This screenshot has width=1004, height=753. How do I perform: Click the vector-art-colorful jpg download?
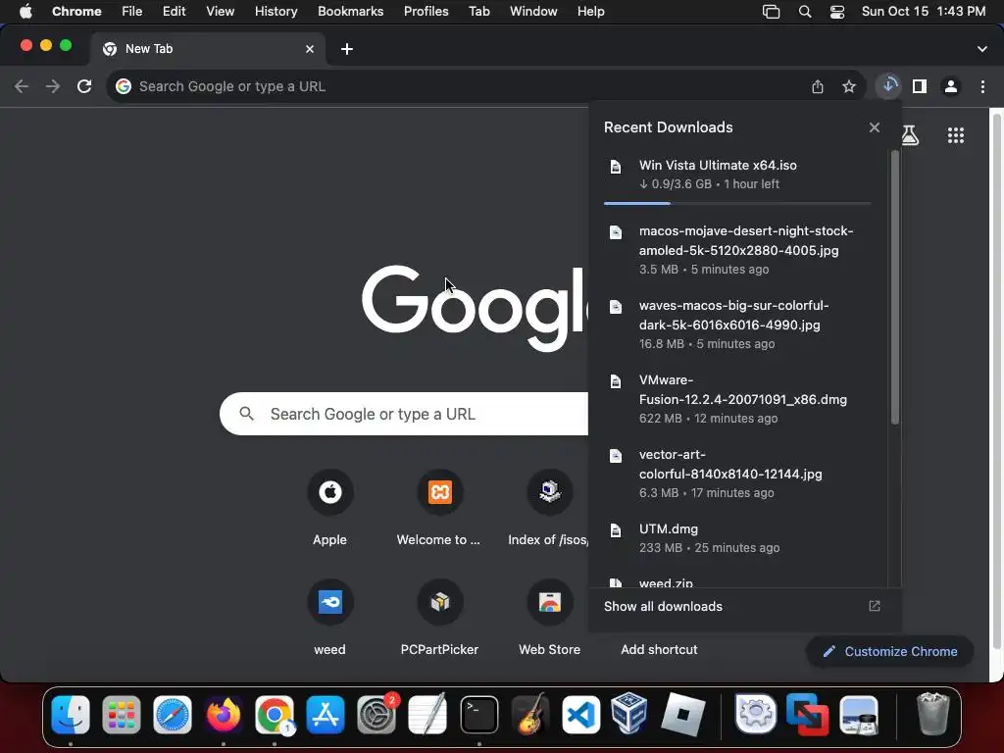(x=737, y=474)
